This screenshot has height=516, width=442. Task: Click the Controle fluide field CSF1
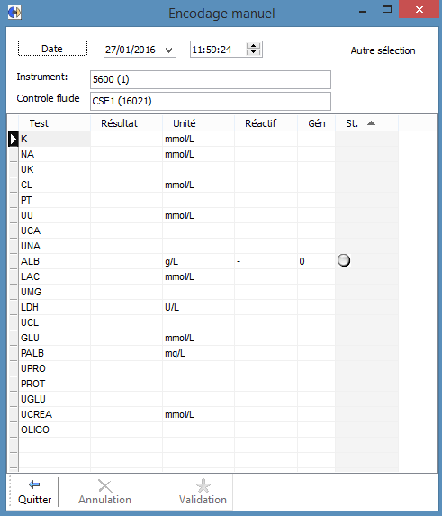click(211, 102)
